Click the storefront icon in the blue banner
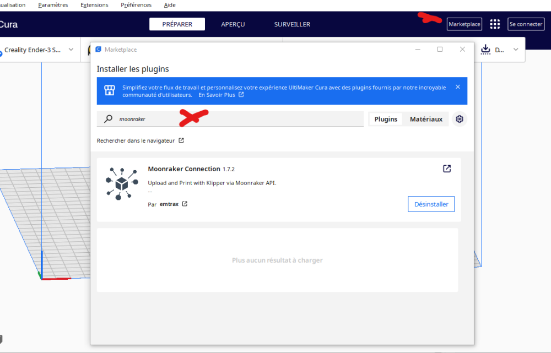Screen dimensions: 551x353 (109, 90)
